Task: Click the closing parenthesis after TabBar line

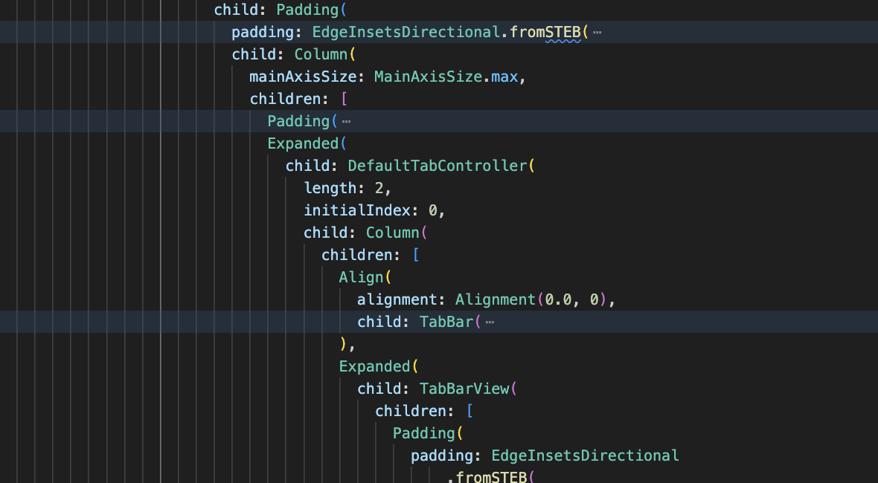Action: pos(343,344)
